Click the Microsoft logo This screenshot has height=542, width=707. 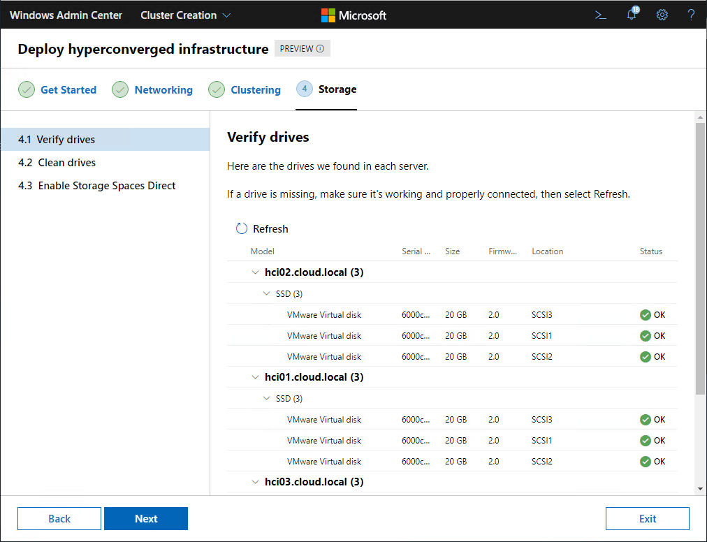[x=328, y=15]
